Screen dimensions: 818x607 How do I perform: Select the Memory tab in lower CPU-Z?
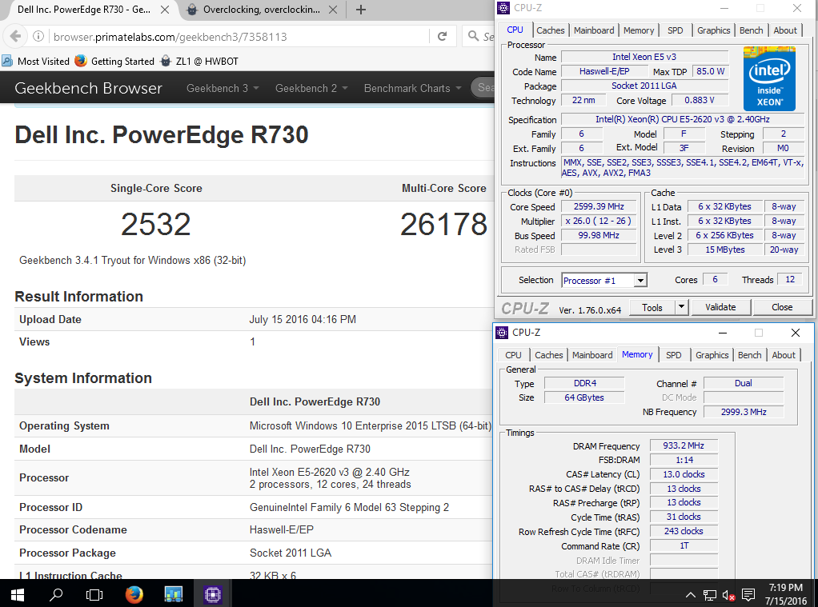(x=637, y=354)
